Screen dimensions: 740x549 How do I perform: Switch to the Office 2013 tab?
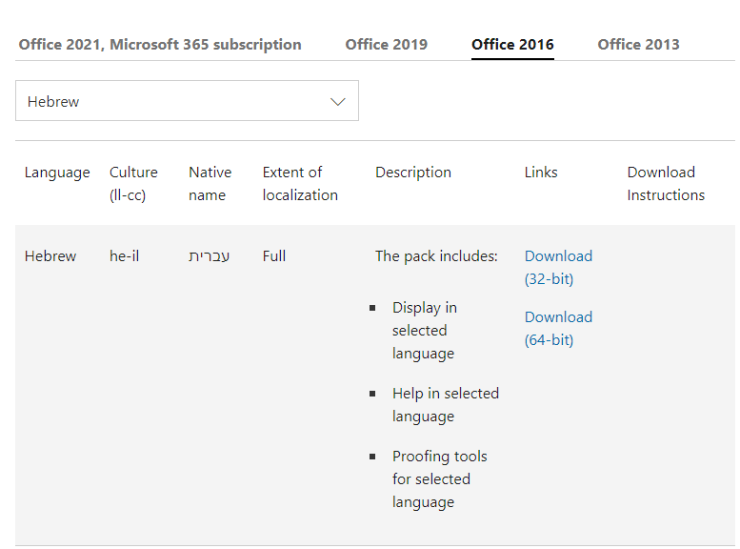click(x=638, y=44)
